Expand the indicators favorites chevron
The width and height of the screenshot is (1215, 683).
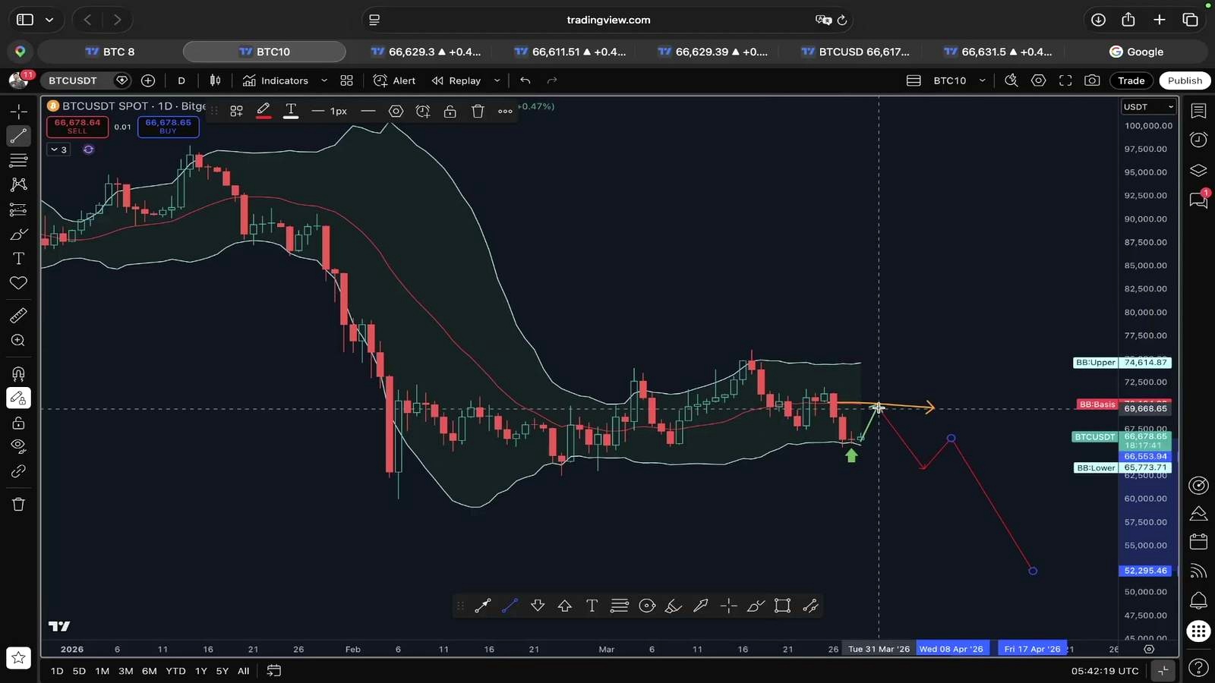tap(324, 80)
